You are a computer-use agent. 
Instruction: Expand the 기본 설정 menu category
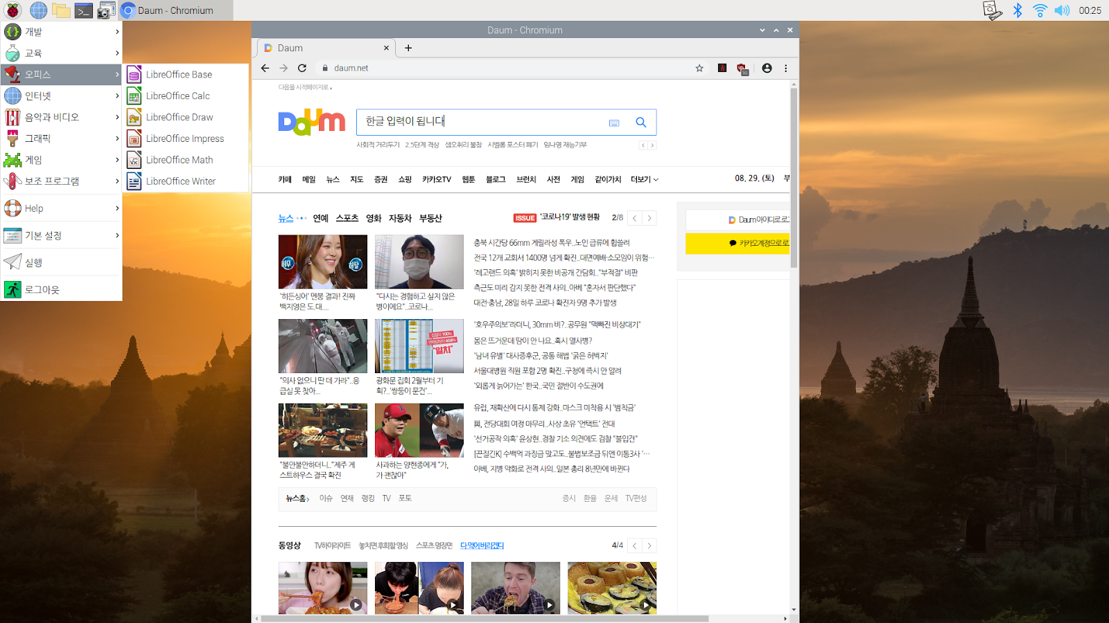click(62, 235)
